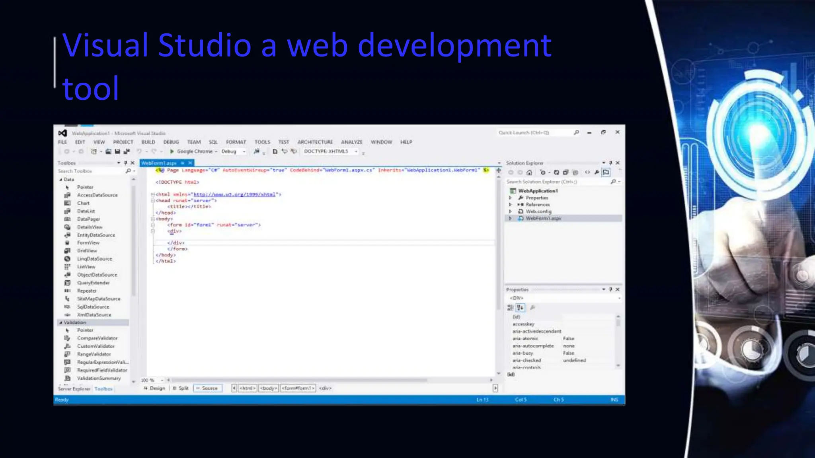Image resolution: width=815 pixels, height=458 pixels.
Task: Pin the Properties panel
Action: point(610,289)
